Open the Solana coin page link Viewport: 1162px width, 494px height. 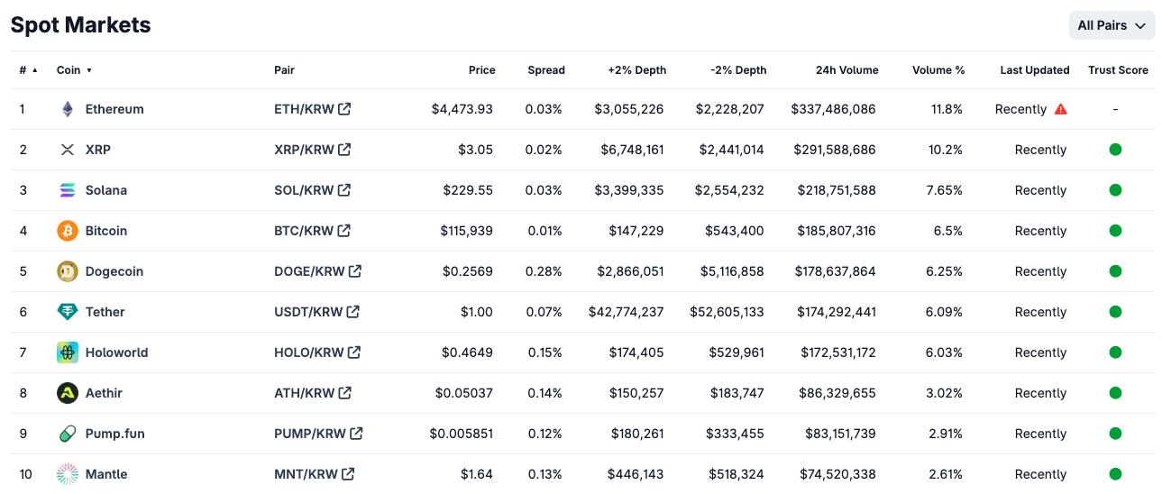[106, 190]
